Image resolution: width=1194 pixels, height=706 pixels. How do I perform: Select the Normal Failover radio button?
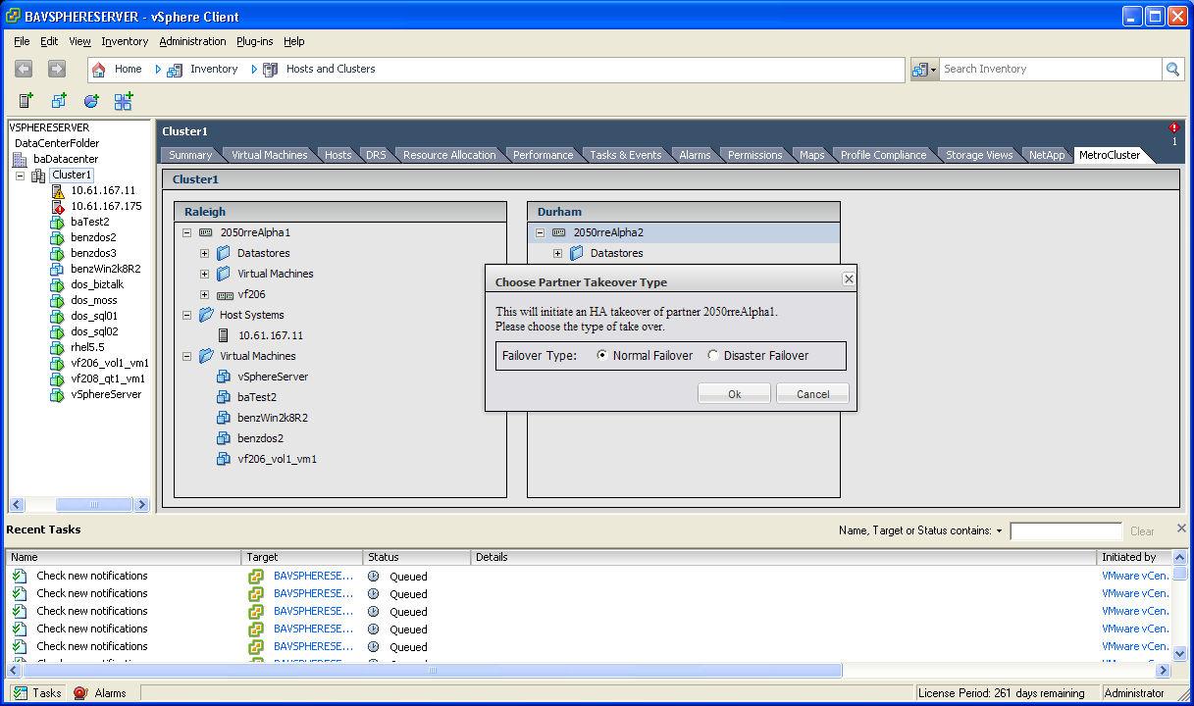point(602,356)
